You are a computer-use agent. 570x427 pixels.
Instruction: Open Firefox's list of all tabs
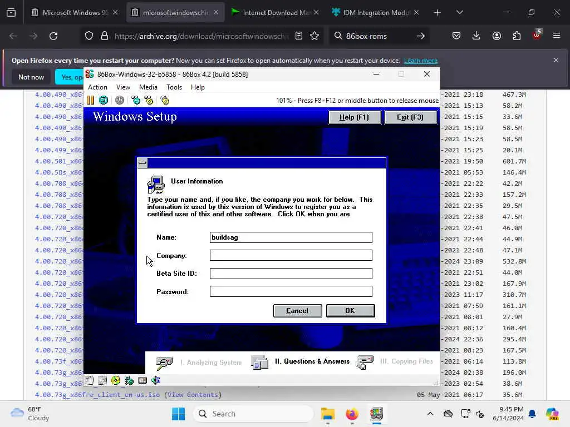click(x=459, y=12)
